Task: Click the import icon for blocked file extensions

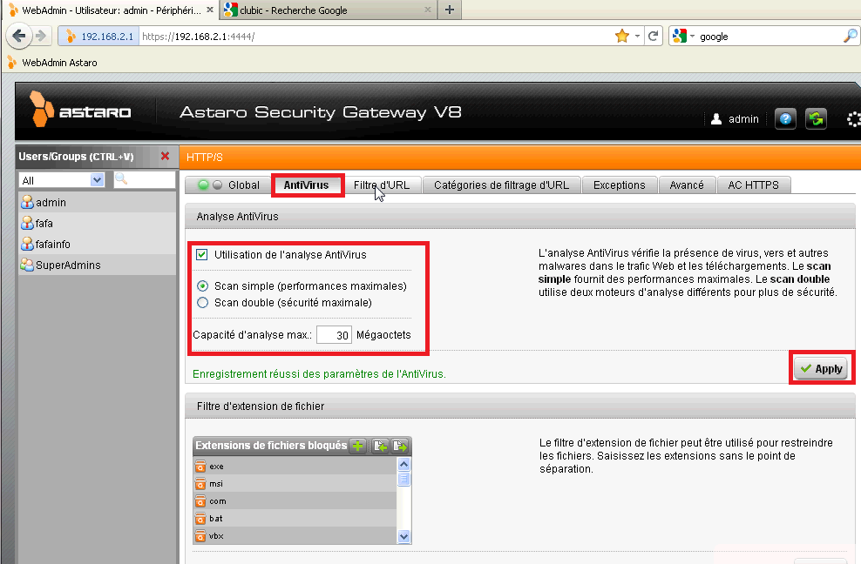Action: pyautogui.click(x=380, y=446)
